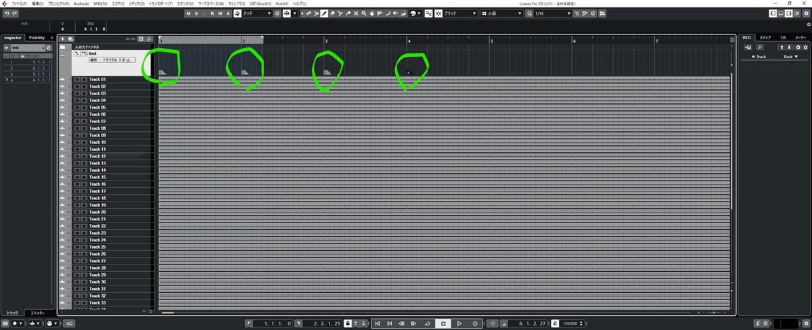Click the transport Record button

pos(475,323)
